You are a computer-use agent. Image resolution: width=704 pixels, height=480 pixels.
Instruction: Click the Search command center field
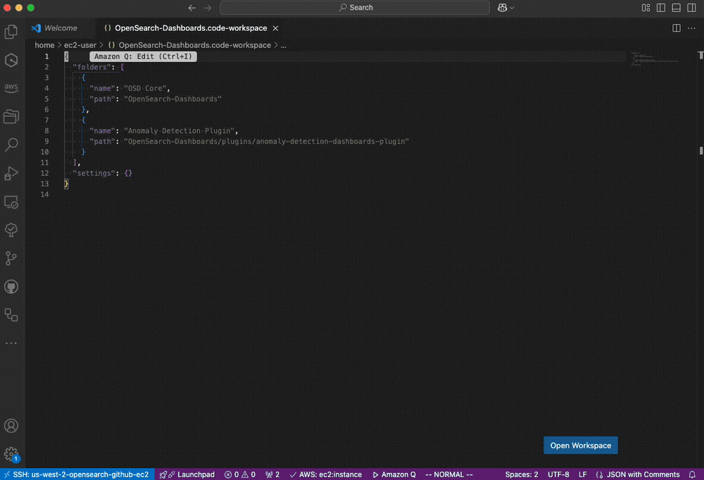coord(355,8)
